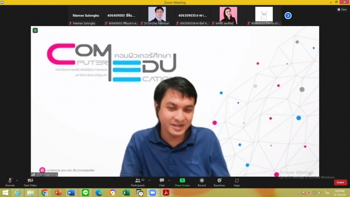350x197 pixels.
Task: Click the red Leave button
Action: point(340,182)
